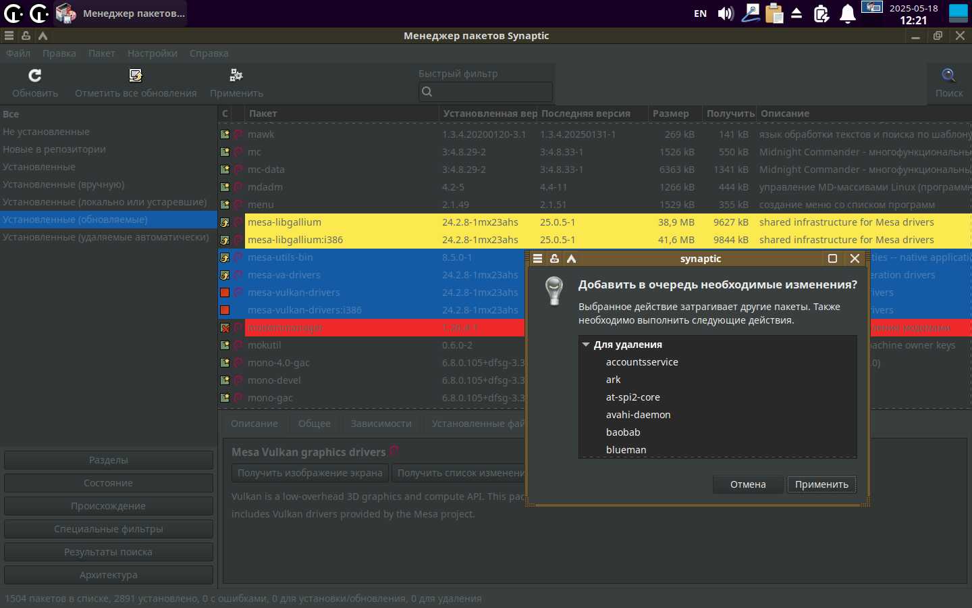Sort by the Пакет column header
Image resolution: width=972 pixels, height=608 pixels.
tap(342, 113)
